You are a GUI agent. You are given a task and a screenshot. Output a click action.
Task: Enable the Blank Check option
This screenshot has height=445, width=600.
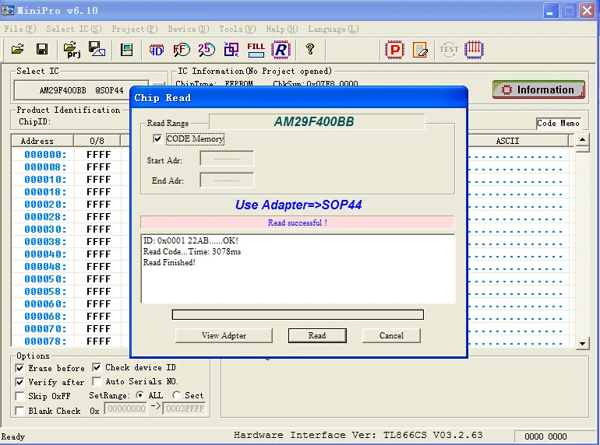click(x=20, y=411)
